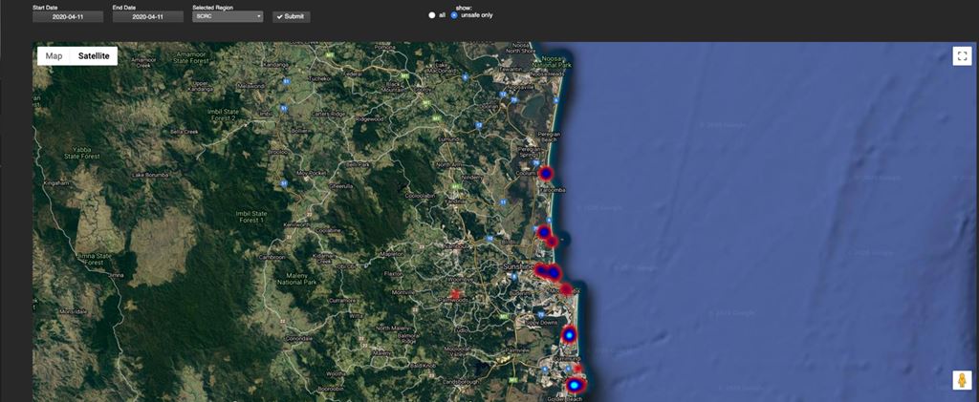979x402 pixels.
Task: Click the Start Date field
Action: 67,16
